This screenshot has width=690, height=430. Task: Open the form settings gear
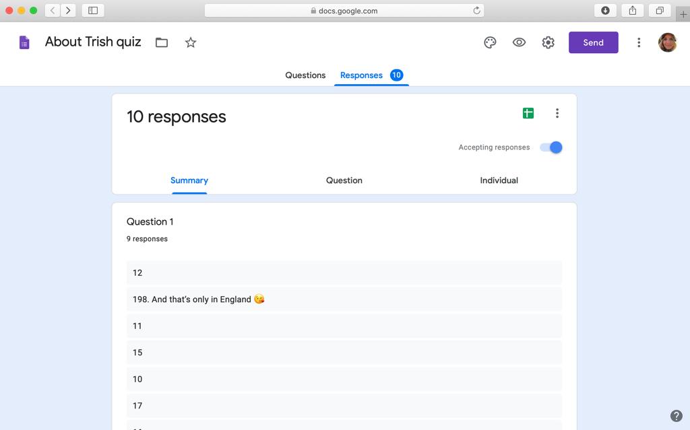(x=548, y=42)
